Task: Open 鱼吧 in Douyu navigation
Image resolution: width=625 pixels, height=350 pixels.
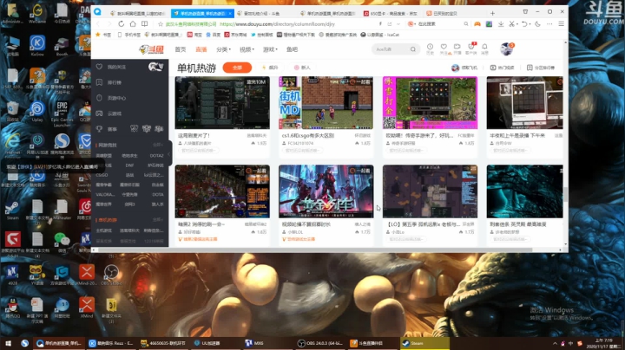Action: [x=292, y=49]
